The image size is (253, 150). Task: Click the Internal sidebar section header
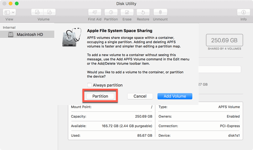point(10,27)
